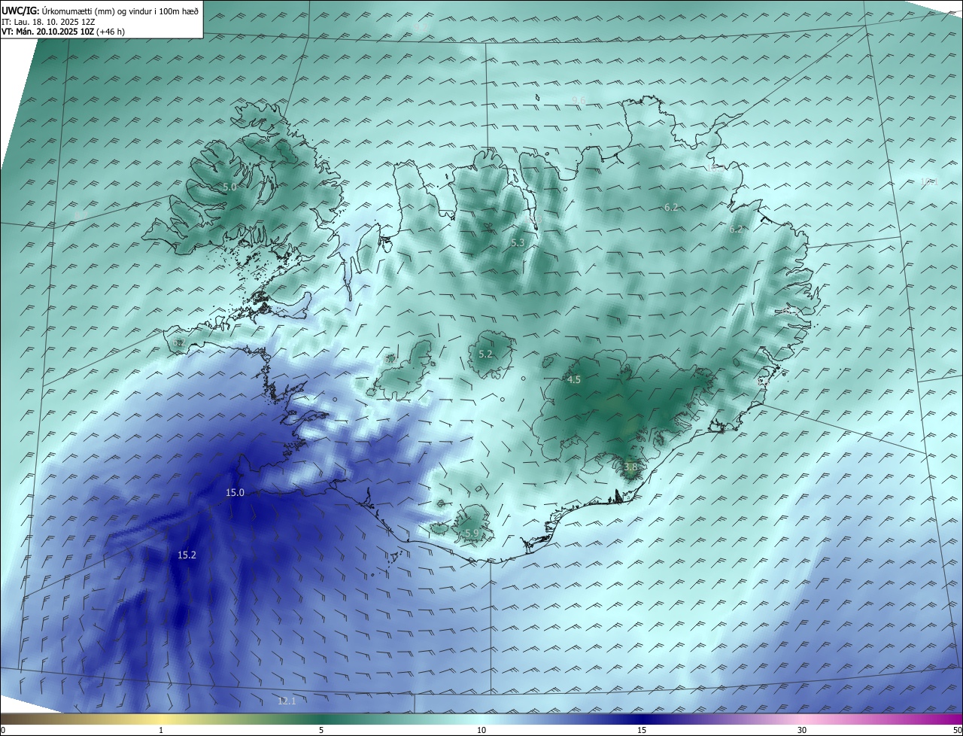Click the 4.5 value label on the map
963x736 pixels.
pyautogui.click(x=574, y=380)
